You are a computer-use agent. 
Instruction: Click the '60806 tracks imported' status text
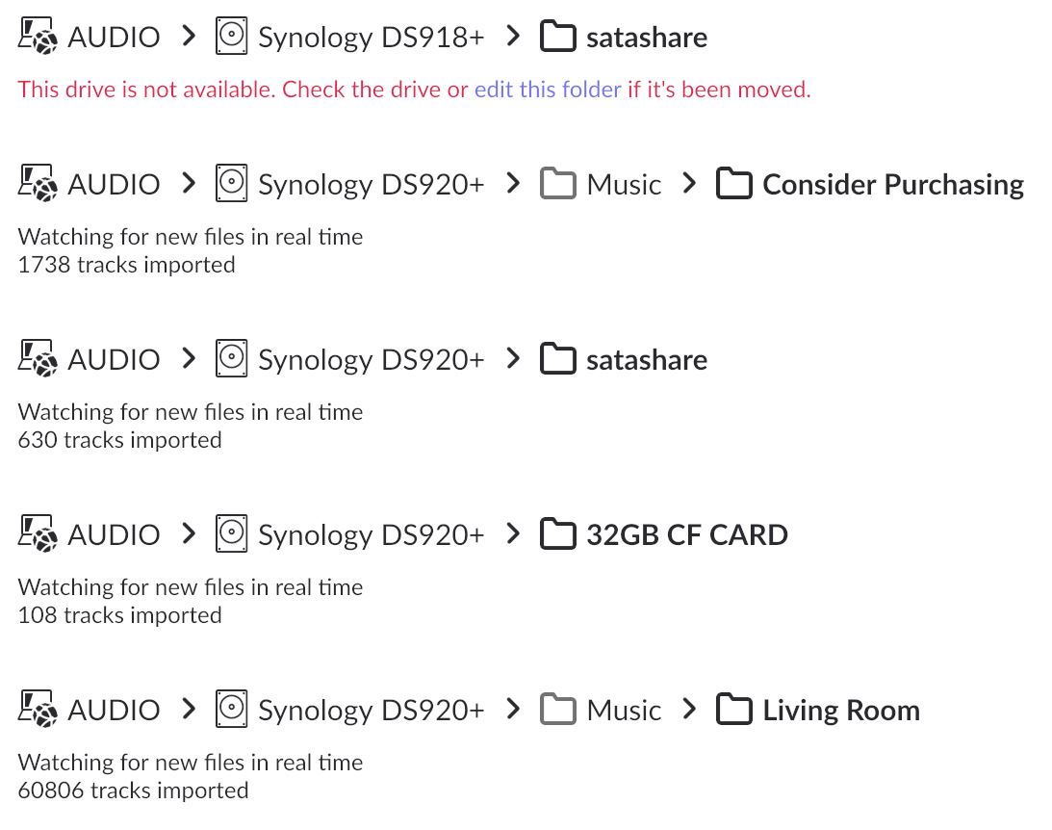[133, 791]
